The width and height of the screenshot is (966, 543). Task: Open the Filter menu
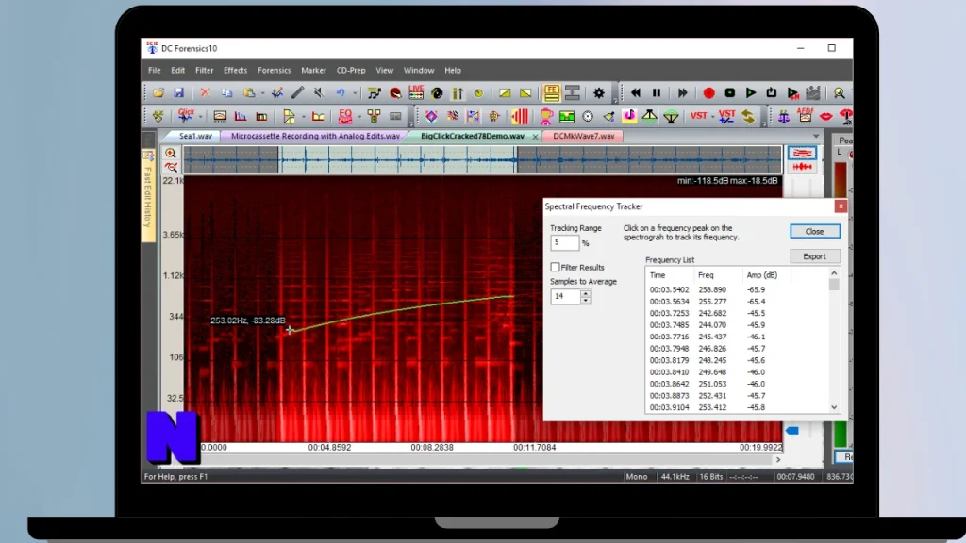coord(204,70)
